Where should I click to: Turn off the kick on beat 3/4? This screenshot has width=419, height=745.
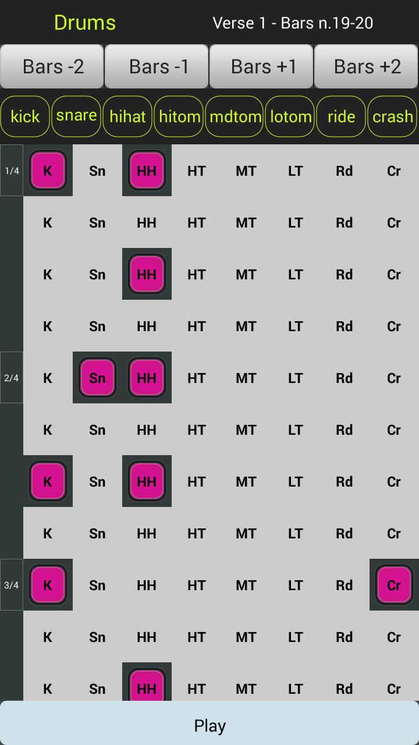(48, 585)
